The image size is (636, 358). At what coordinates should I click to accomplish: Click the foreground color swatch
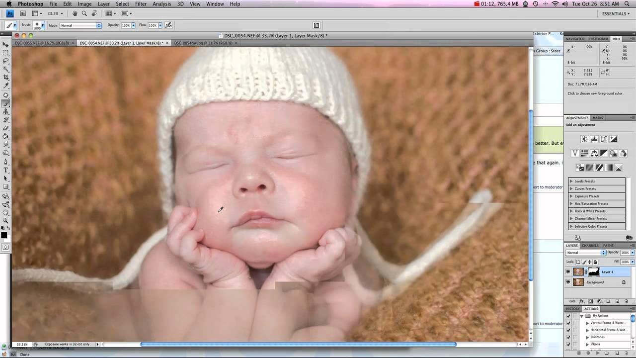[4, 235]
